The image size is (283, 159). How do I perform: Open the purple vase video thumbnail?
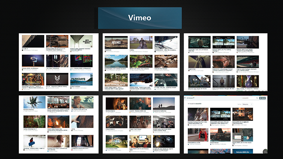pyautogui.click(x=248, y=81)
